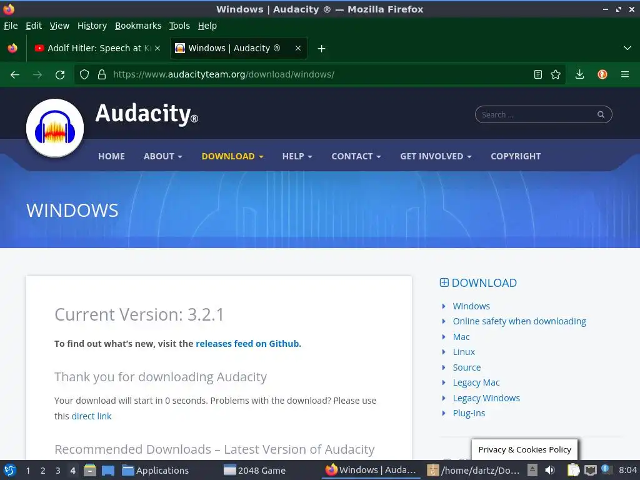640x480 pixels.
Task: Expand the ABOUT navigation dropdown
Action: coord(163,156)
